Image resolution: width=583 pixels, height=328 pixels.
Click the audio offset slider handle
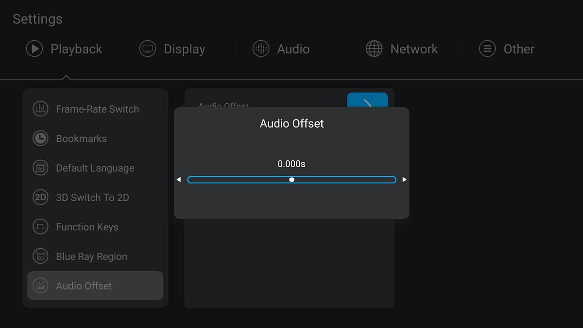point(291,180)
